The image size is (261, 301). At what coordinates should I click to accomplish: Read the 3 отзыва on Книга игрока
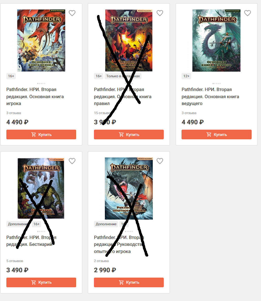(x=14, y=113)
